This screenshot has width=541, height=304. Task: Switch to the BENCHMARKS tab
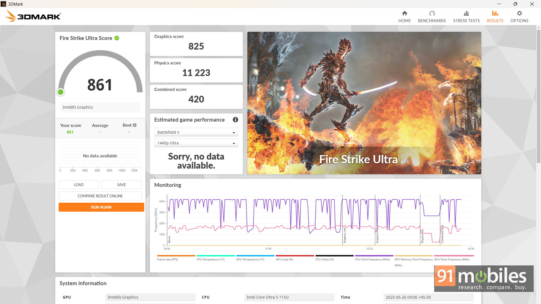pos(432,17)
